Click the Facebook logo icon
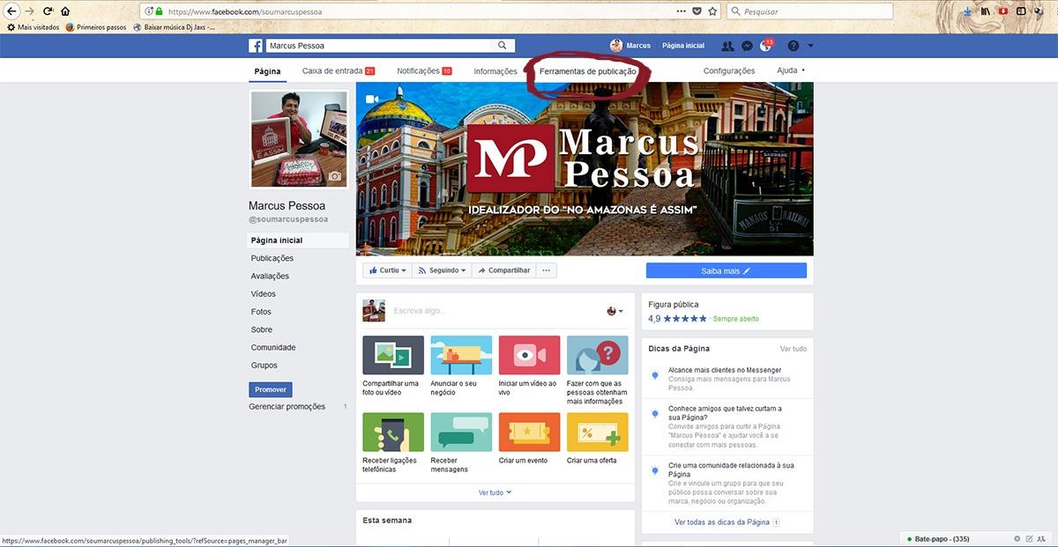 coord(256,46)
